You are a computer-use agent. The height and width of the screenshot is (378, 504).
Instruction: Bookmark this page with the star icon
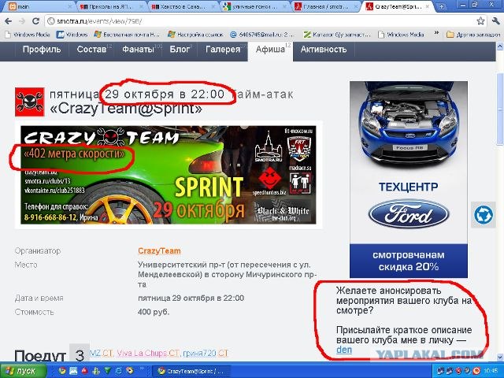coord(480,21)
